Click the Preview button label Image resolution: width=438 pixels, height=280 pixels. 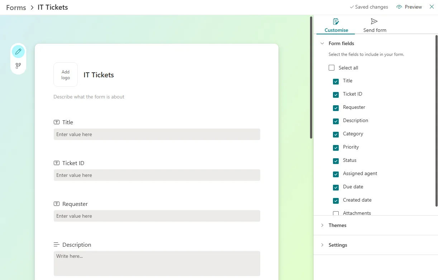pos(413,7)
